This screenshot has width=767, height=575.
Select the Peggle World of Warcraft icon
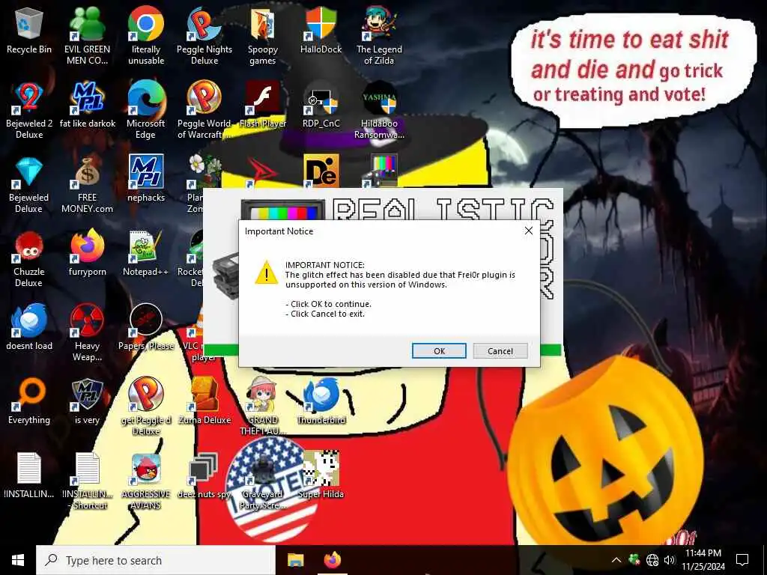[x=204, y=111]
